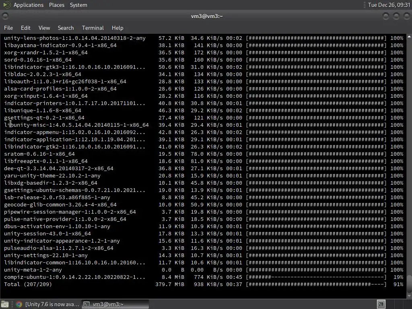Click the show desktop icon in bottom panel
412x309 pixels.
pos(5,304)
